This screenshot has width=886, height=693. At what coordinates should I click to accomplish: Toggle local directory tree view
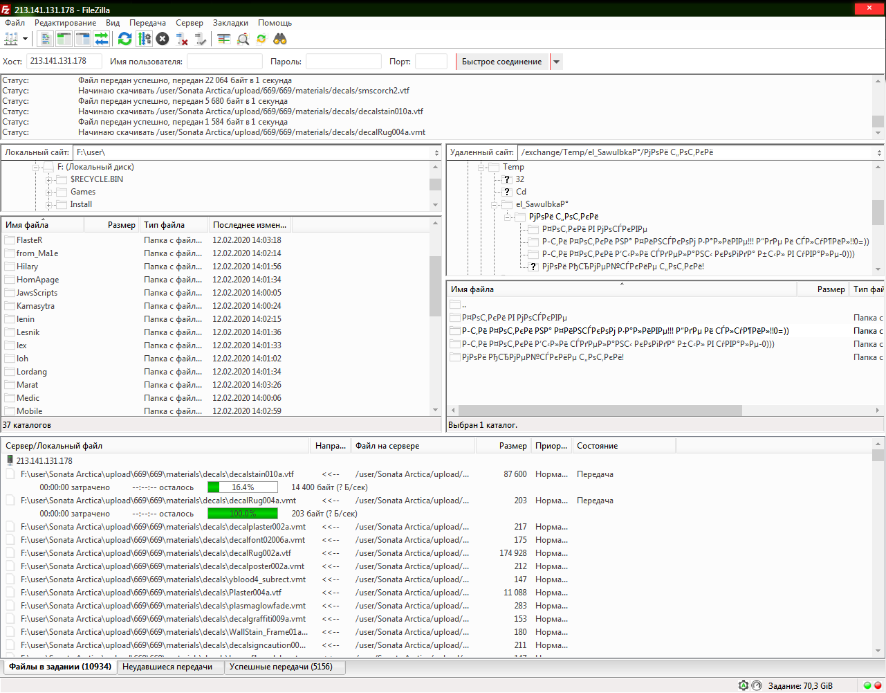click(64, 39)
